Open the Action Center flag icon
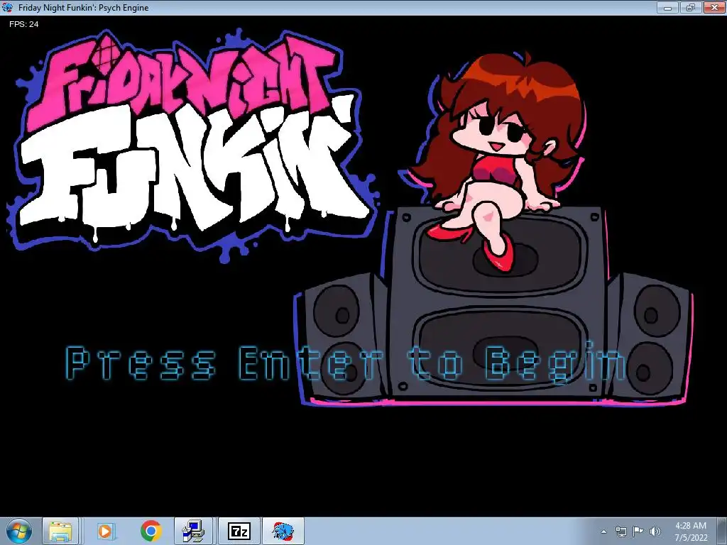 (638, 531)
